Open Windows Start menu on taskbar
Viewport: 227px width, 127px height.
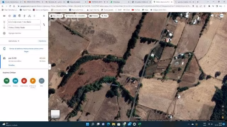(88, 124)
